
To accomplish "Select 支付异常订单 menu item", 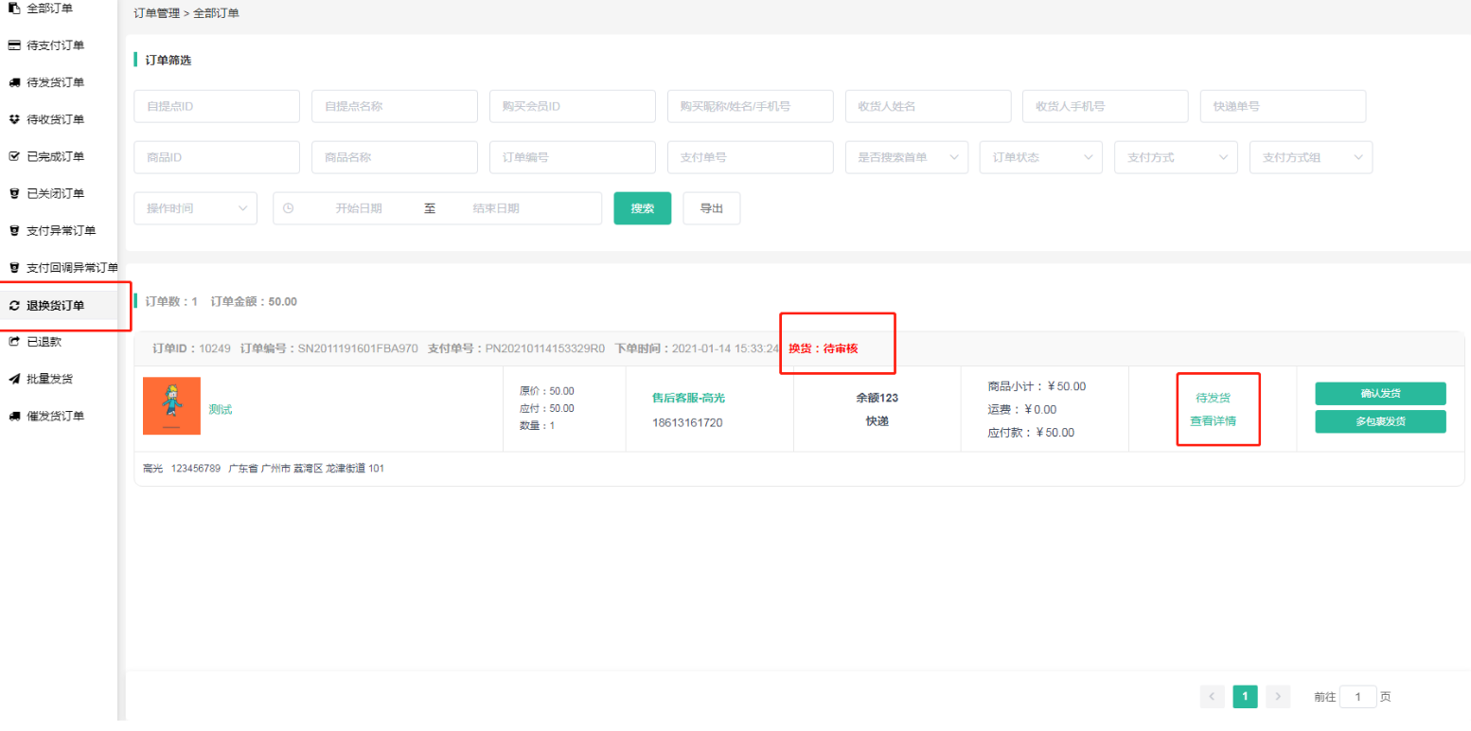I will pyautogui.click(x=61, y=230).
